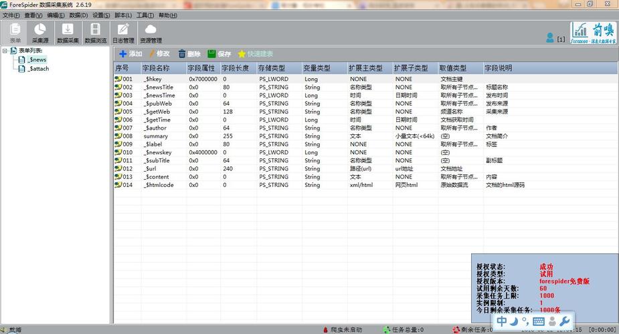Click row icon for field 014
Screen dimensions: 619x334
pos(118,185)
